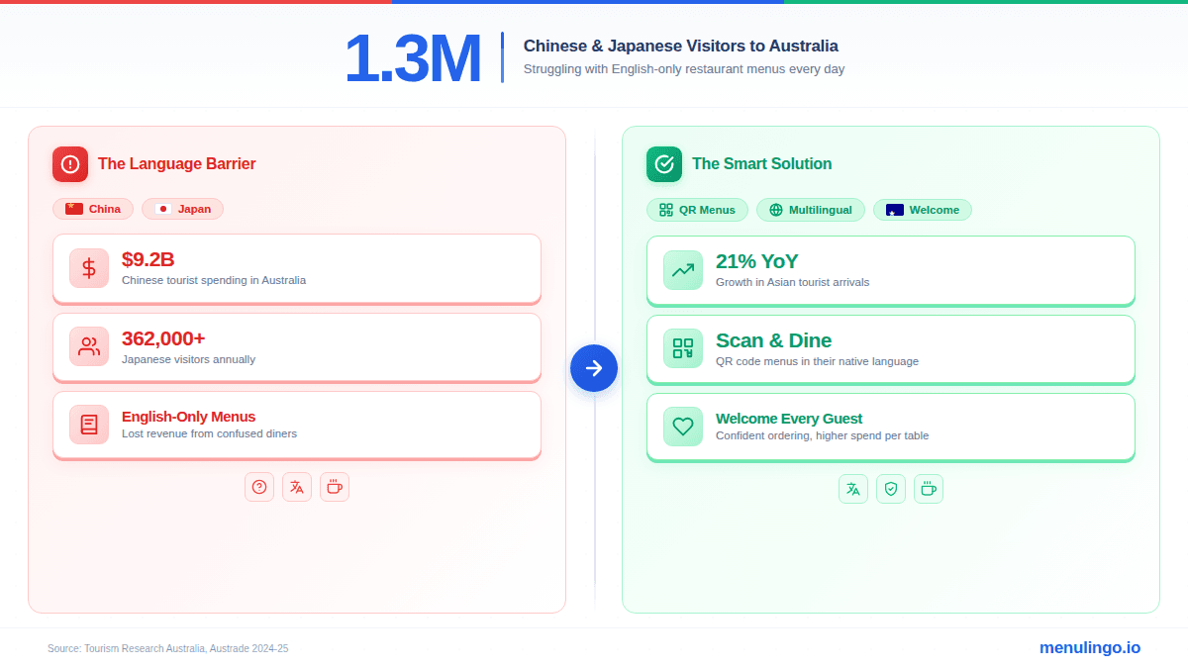
Task: Click the QR code icon on Scan & Dine card
Action: [x=682, y=347]
